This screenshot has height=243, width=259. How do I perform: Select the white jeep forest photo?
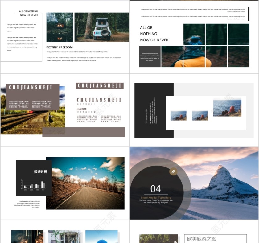pos(102,27)
